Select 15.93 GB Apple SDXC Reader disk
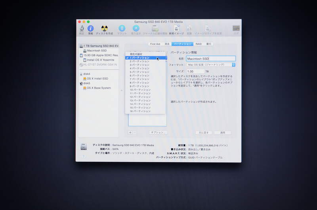This screenshot has width=317, height=210. pos(99,55)
